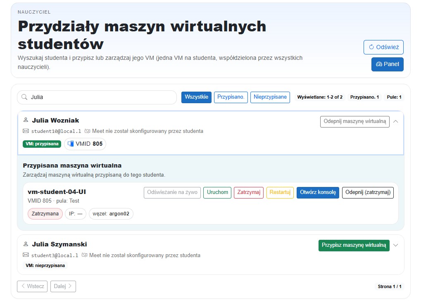Click the monitor icon in the VMID 805 badge
Viewport: 421px width, 305px height.
70,144
